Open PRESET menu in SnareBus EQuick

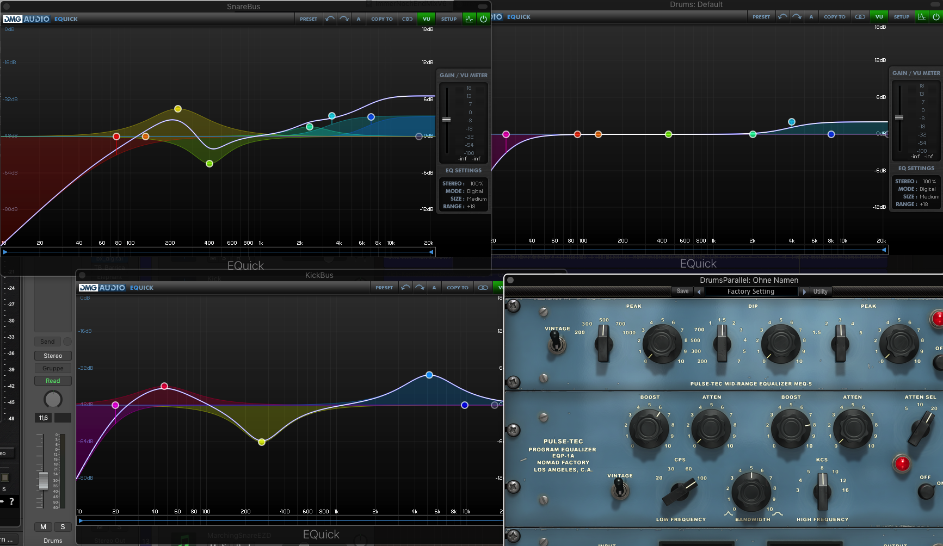pos(309,18)
